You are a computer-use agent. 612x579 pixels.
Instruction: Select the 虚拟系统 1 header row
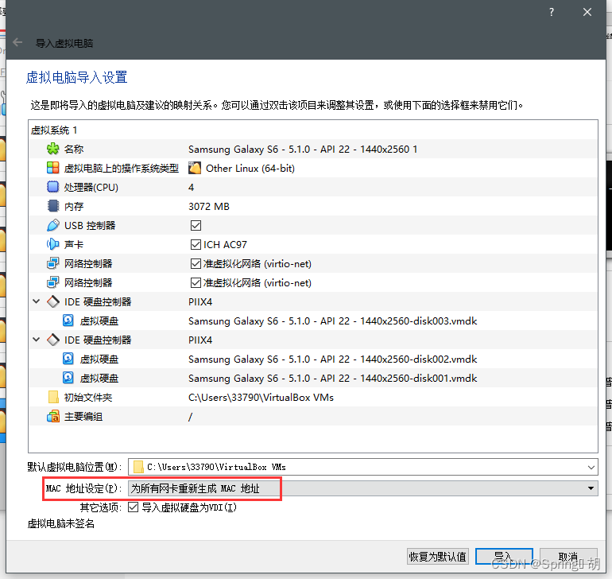(313, 130)
